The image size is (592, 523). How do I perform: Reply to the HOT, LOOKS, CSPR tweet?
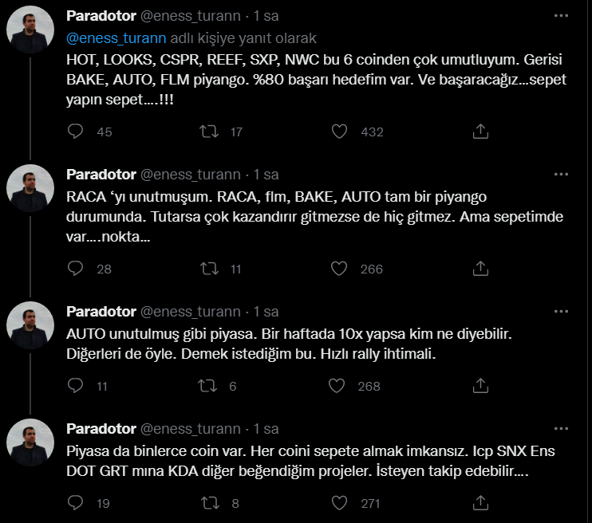click(76, 132)
